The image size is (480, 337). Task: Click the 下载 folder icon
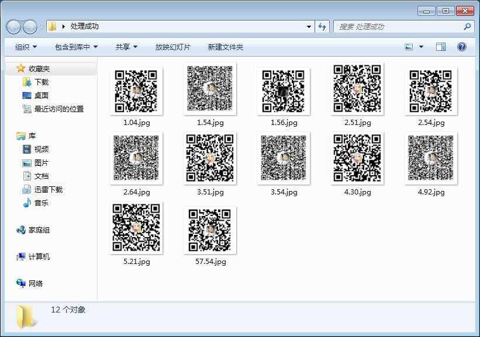click(x=27, y=82)
